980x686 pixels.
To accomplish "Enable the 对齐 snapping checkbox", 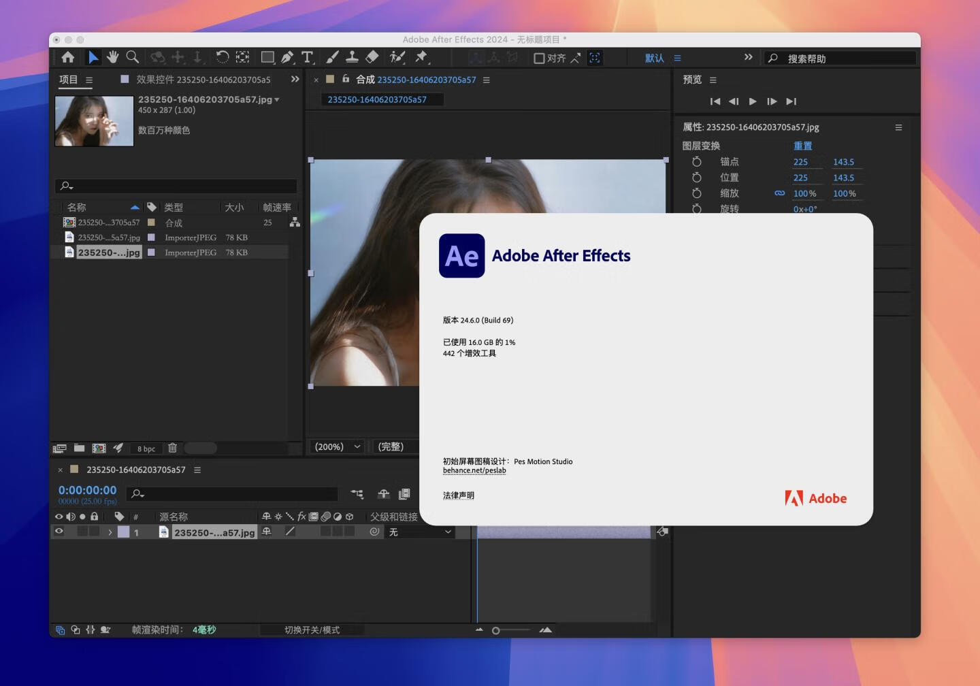I will click(539, 59).
